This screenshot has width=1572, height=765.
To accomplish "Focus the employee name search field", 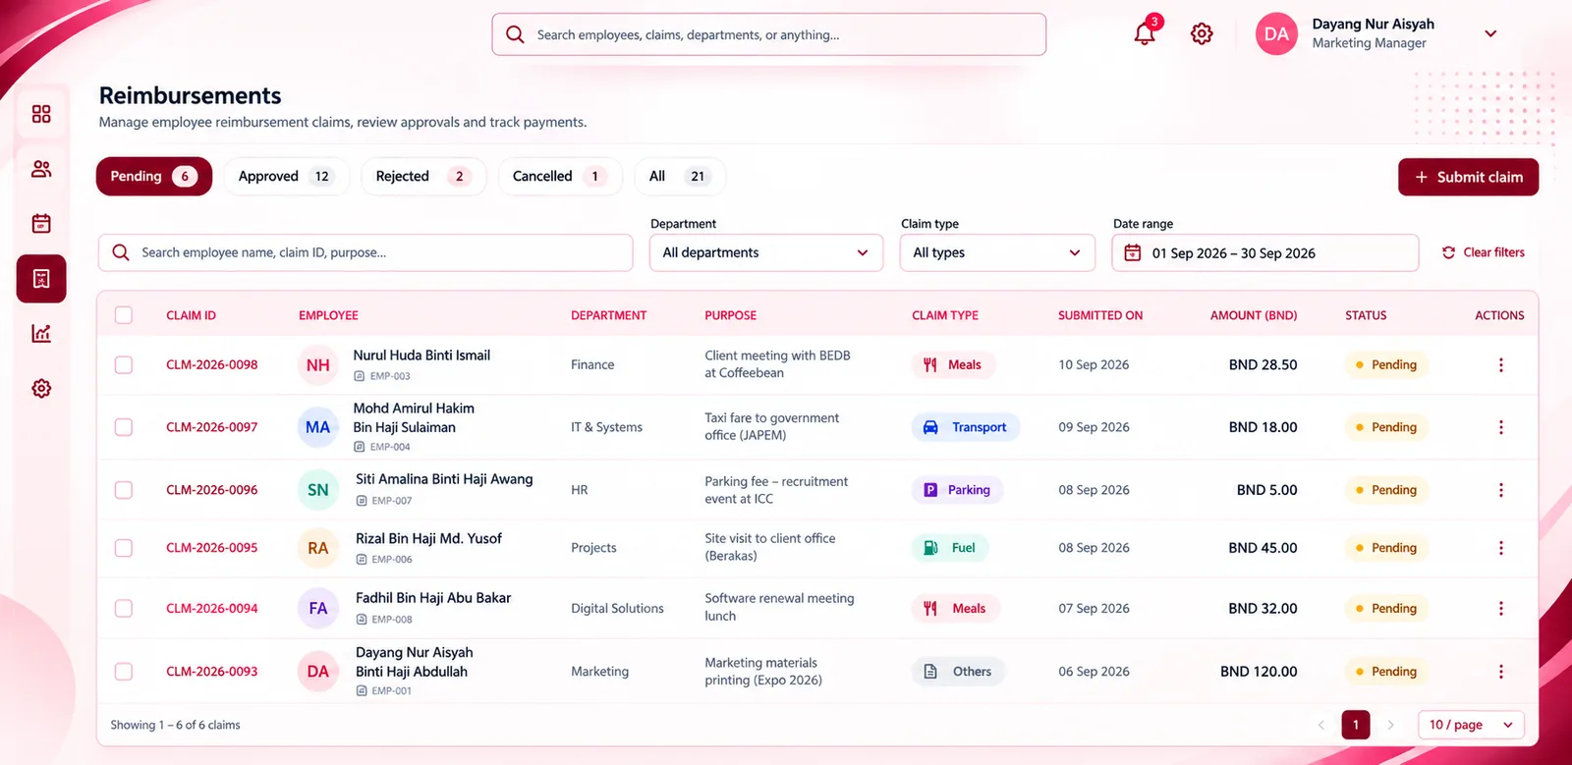I will click(x=365, y=253).
